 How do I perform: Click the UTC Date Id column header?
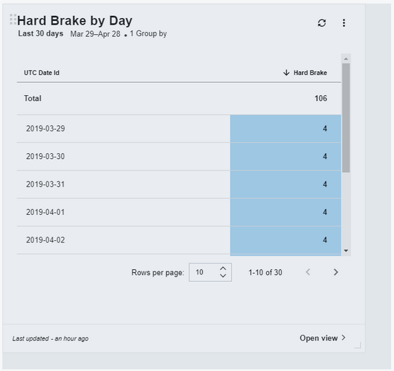click(x=41, y=73)
